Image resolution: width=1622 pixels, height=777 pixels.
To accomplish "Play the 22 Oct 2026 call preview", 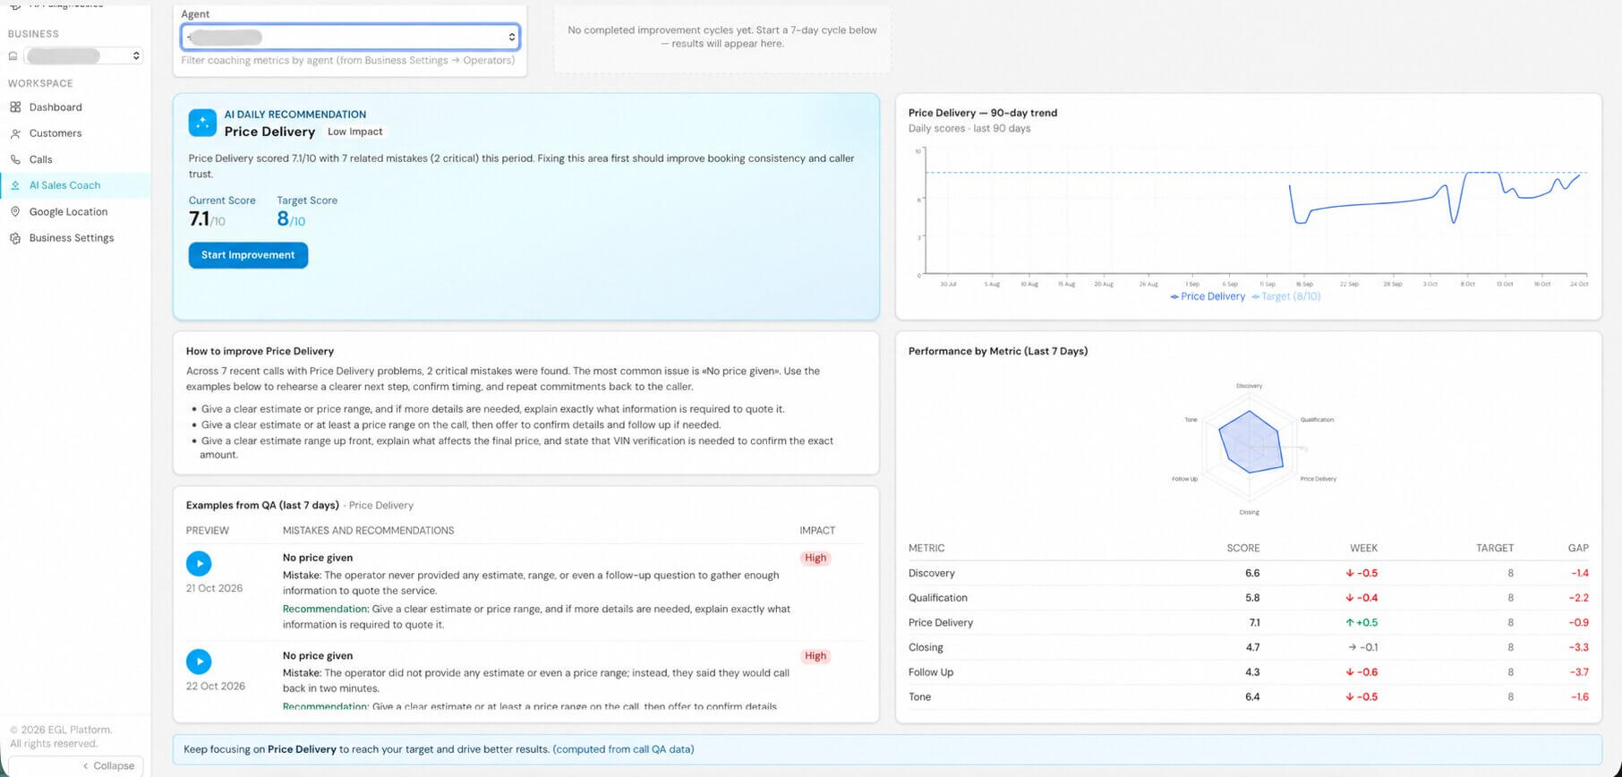I will [199, 662].
